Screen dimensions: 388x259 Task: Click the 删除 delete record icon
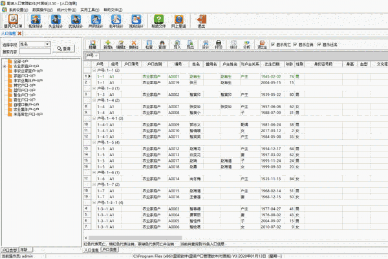coord(133,45)
